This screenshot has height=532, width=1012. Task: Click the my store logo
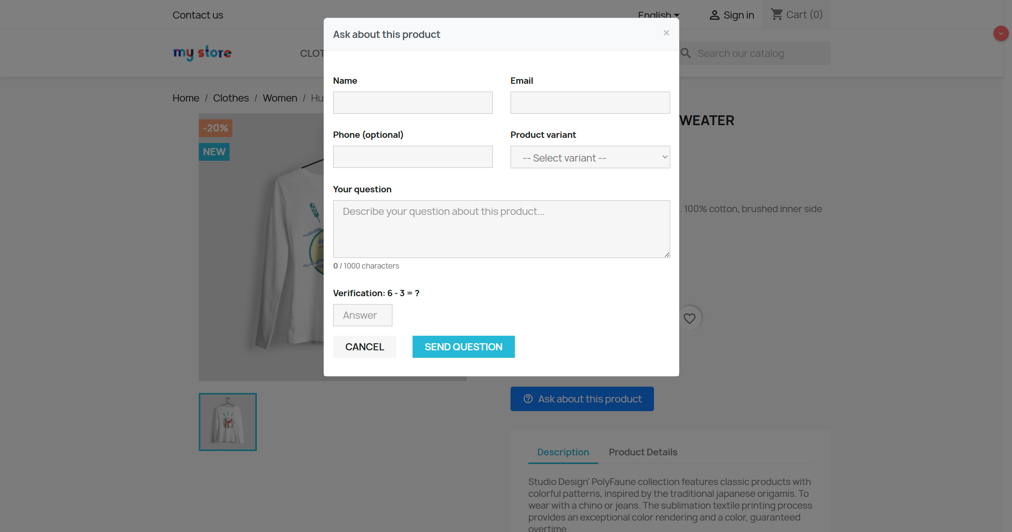(202, 53)
